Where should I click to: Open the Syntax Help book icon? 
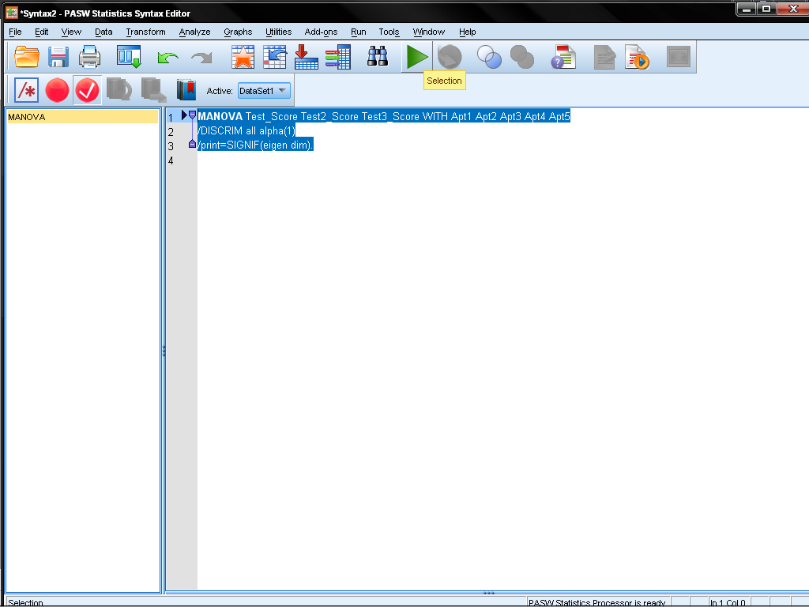tap(186, 91)
